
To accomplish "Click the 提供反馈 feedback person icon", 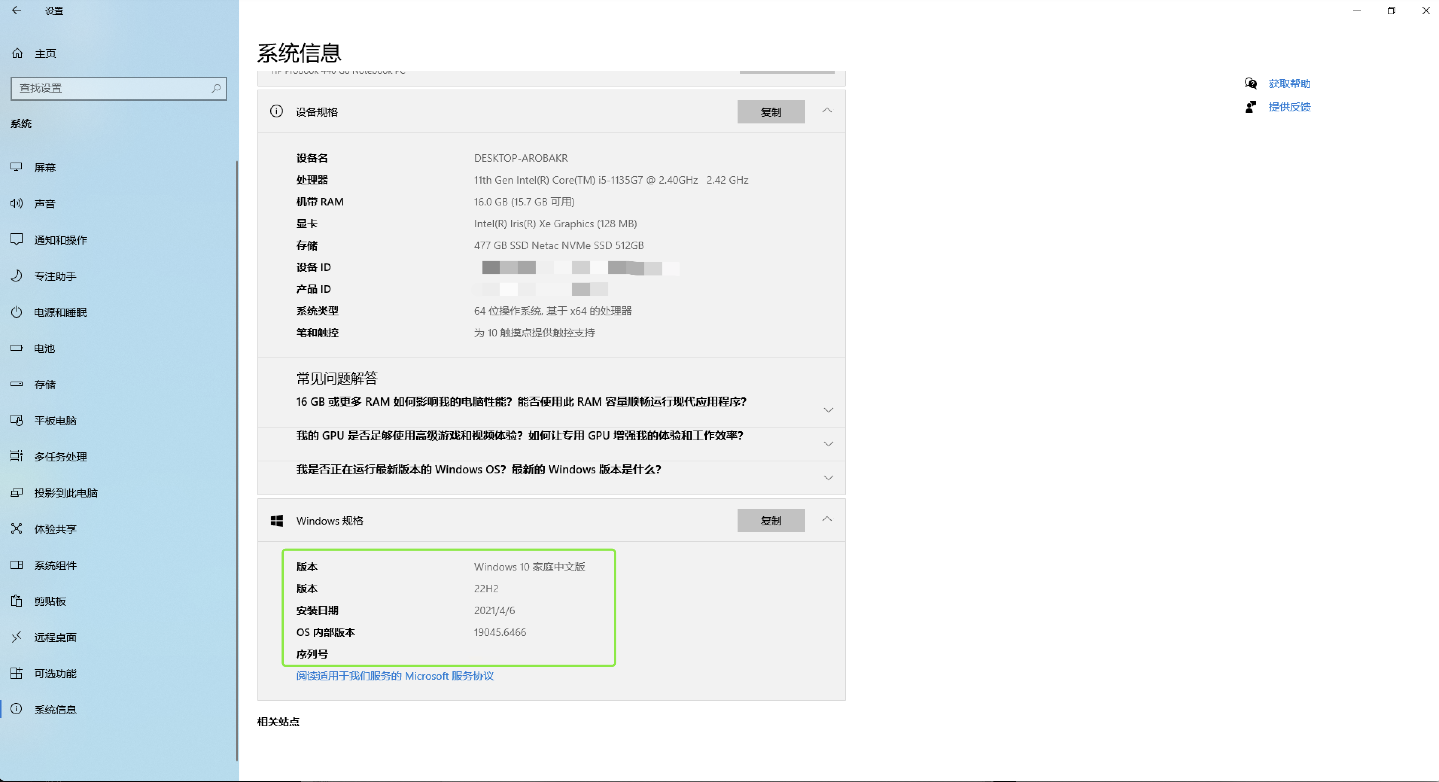I will coord(1251,106).
